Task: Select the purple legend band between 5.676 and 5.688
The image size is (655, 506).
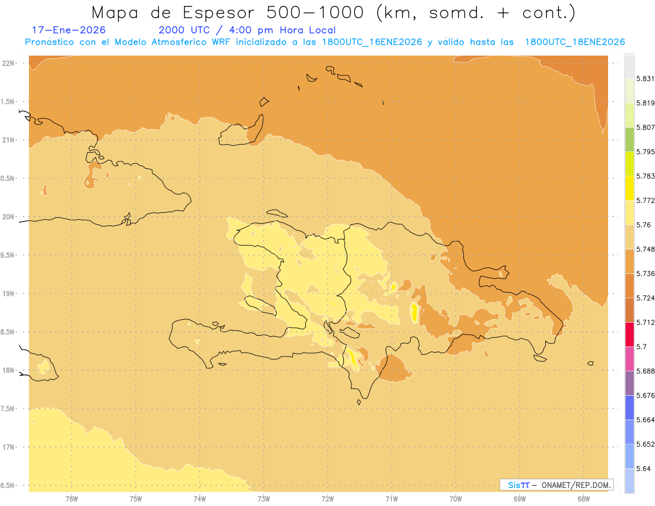Action: click(x=629, y=383)
